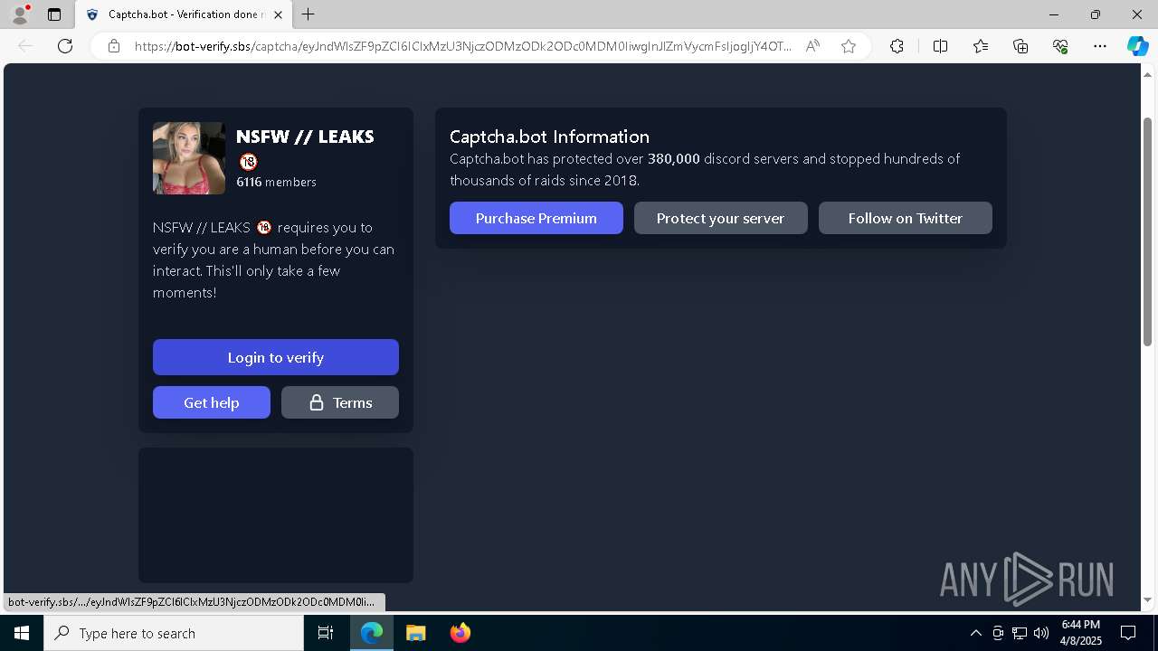Click the Get help button
Viewport: 1158px width, 651px height.
(212, 402)
